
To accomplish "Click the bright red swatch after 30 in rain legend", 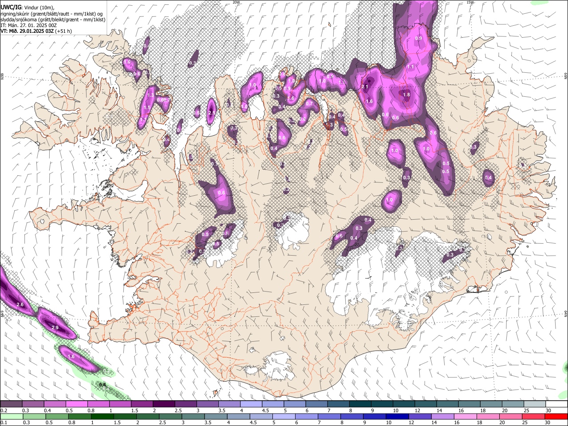I will coord(556,416).
